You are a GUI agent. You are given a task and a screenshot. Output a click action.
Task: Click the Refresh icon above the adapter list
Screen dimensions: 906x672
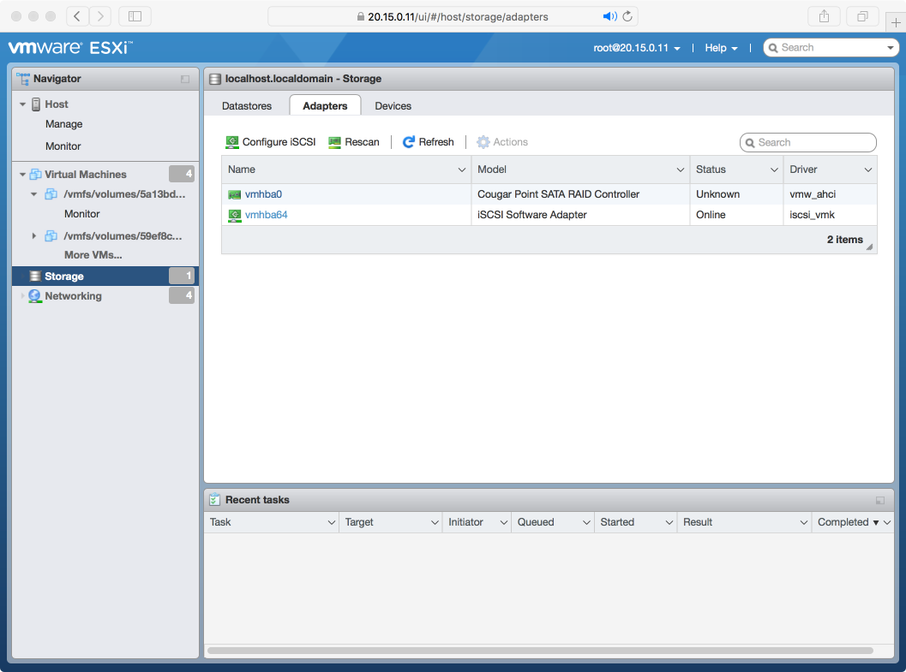[x=404, y=141]
